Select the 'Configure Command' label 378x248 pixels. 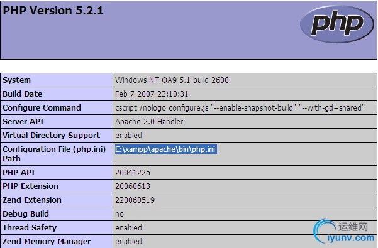pos(42,107)
